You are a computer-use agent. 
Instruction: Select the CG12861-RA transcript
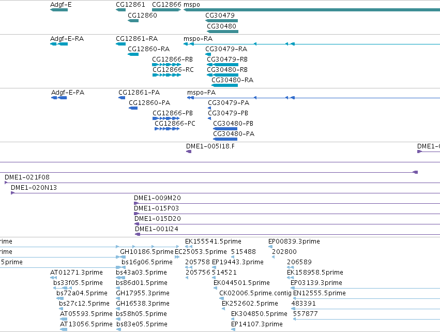120,44
